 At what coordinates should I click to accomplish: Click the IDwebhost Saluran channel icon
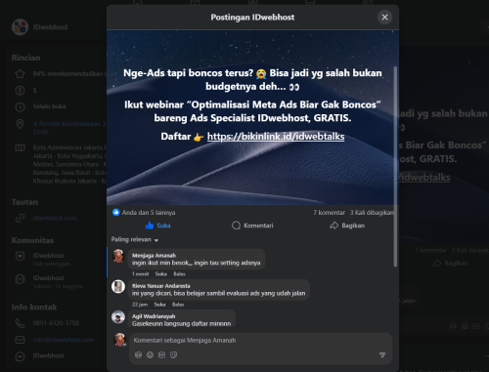[x=20, y=279]
